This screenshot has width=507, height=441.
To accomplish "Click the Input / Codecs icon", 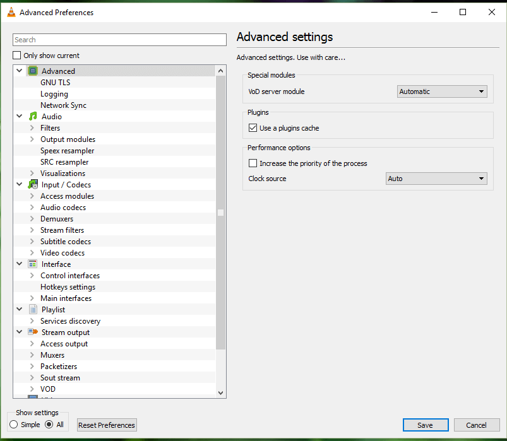I will tap(33, 184).
